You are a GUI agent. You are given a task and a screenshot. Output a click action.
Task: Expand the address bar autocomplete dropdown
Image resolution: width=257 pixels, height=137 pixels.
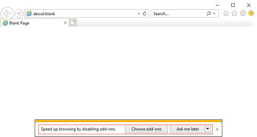coord(139,14)
